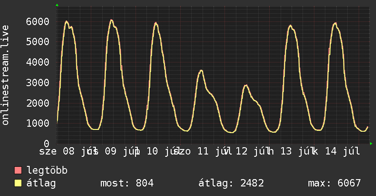Click the 'sze 08 júl' date label
376x196 pixels.
click(68, 151)
